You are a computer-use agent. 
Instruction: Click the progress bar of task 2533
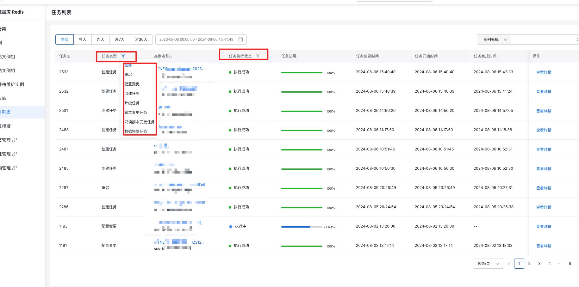[302, 73]
